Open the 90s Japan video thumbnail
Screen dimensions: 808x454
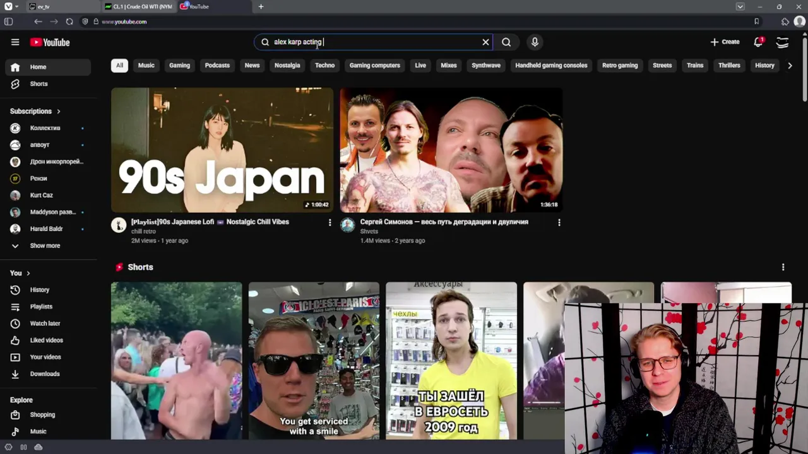click(222, 150)
